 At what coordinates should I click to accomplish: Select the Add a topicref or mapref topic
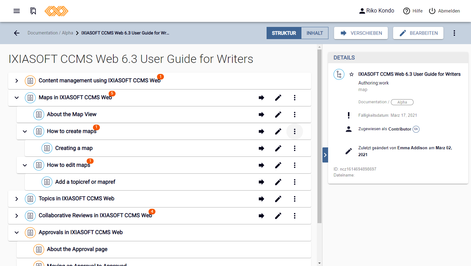[85, 182]
